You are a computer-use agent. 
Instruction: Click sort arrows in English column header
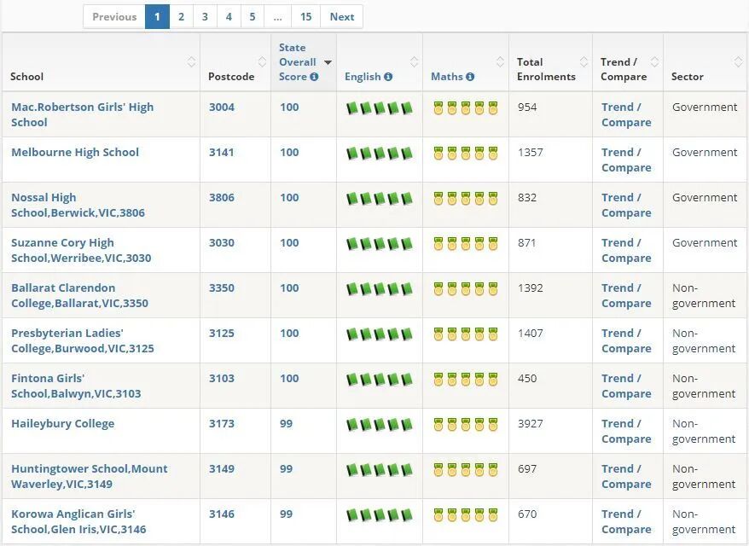tap(414, 61)
